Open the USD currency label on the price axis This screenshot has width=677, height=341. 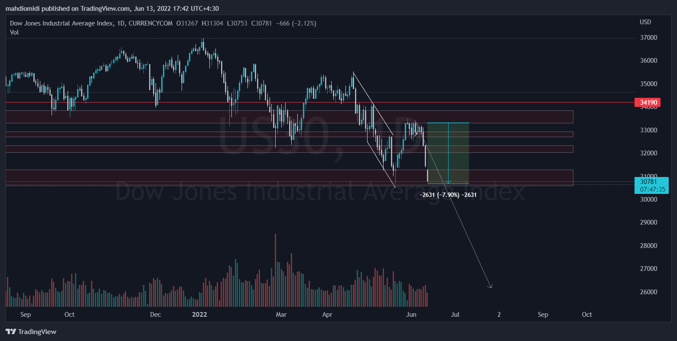(x=645, y=22)
